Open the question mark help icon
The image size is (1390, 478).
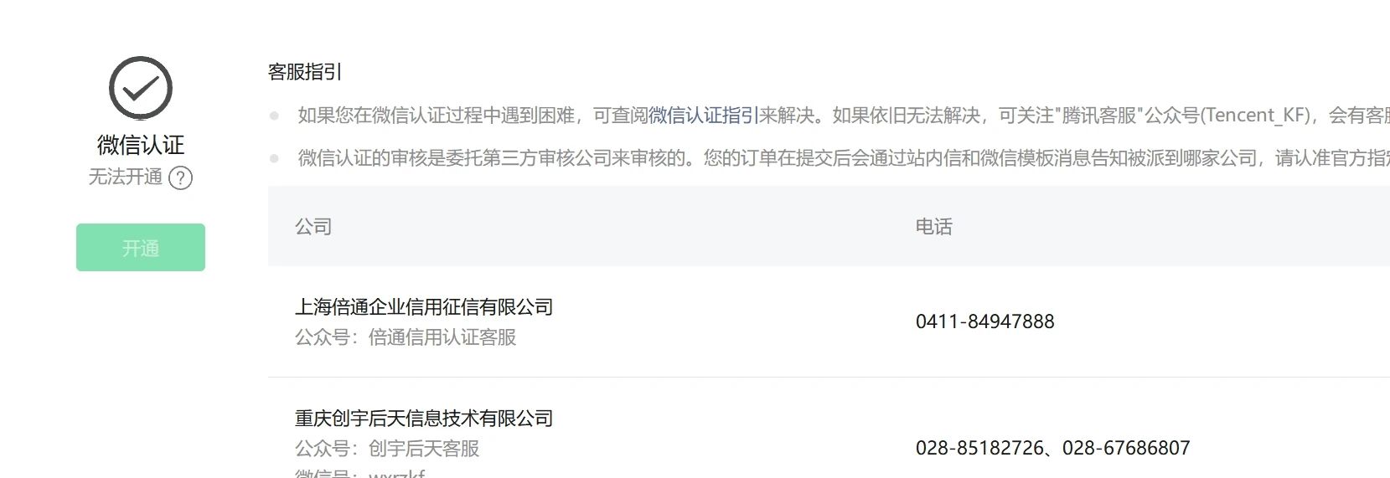point(180,177)
